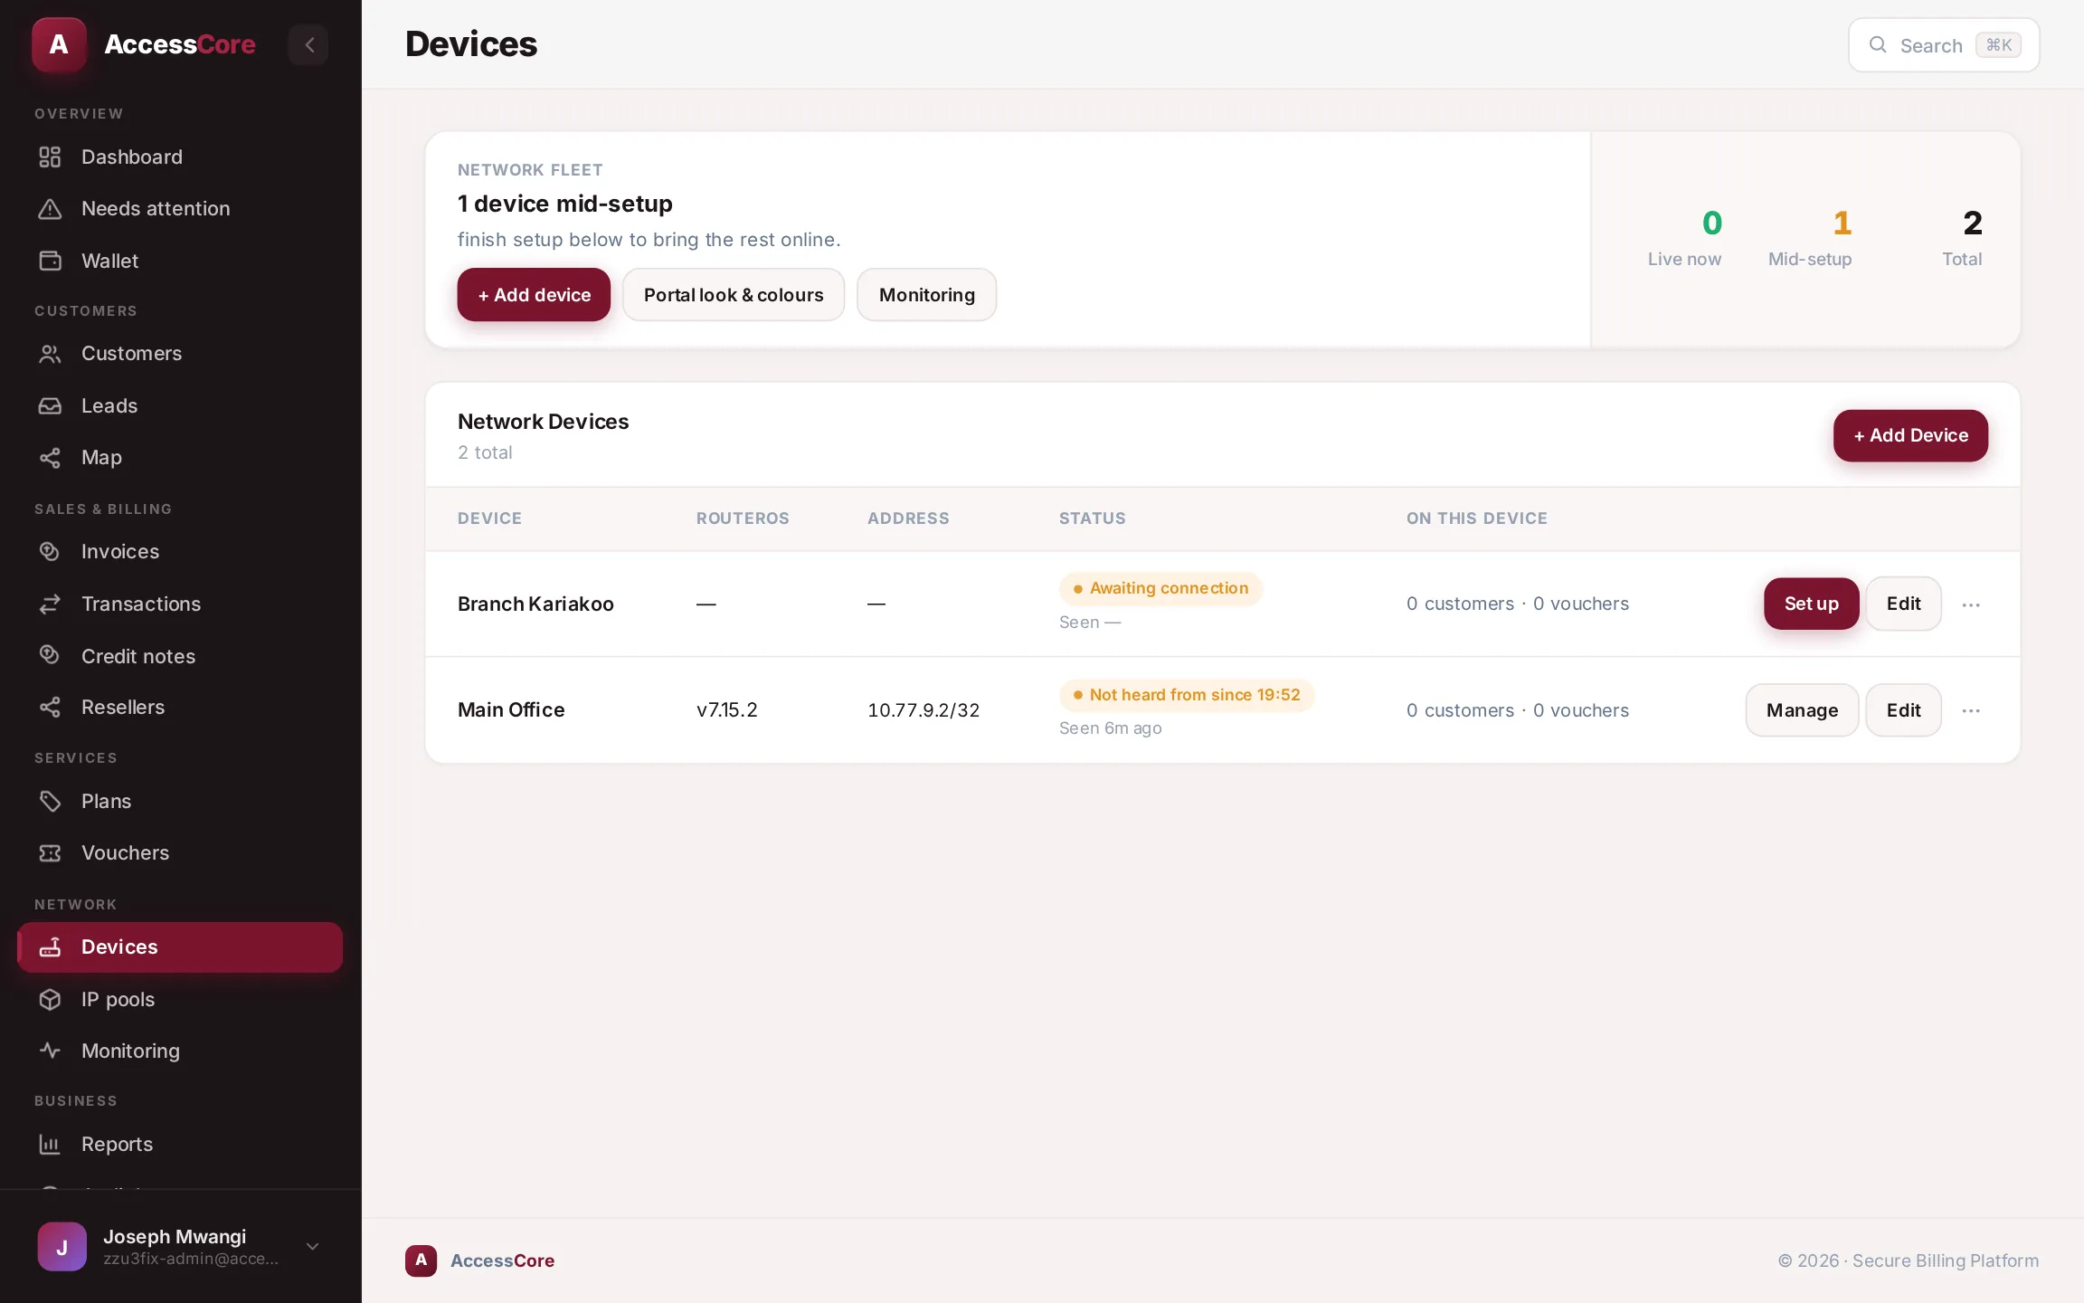This screenshot has height=1303, width=2084.
Task: Select the Branch Kariakoo device name
Action: coord(535,604)
